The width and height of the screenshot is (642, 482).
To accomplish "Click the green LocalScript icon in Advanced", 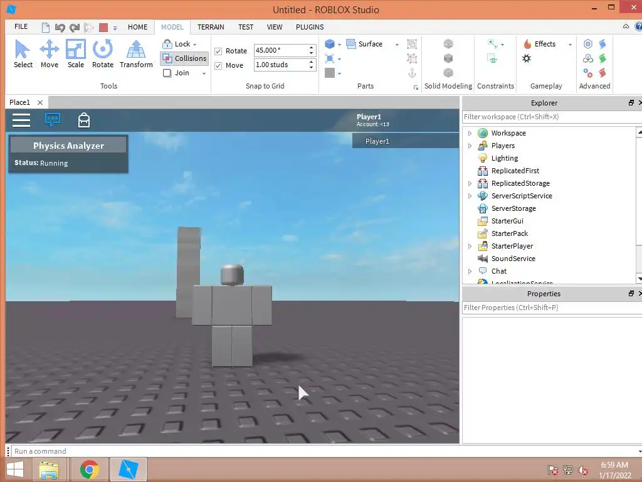I will pos(603,58).
